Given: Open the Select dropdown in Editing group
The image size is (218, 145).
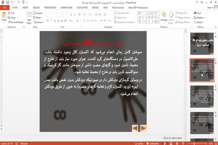Looking at the screenshot, I should [x=199, y=22].
